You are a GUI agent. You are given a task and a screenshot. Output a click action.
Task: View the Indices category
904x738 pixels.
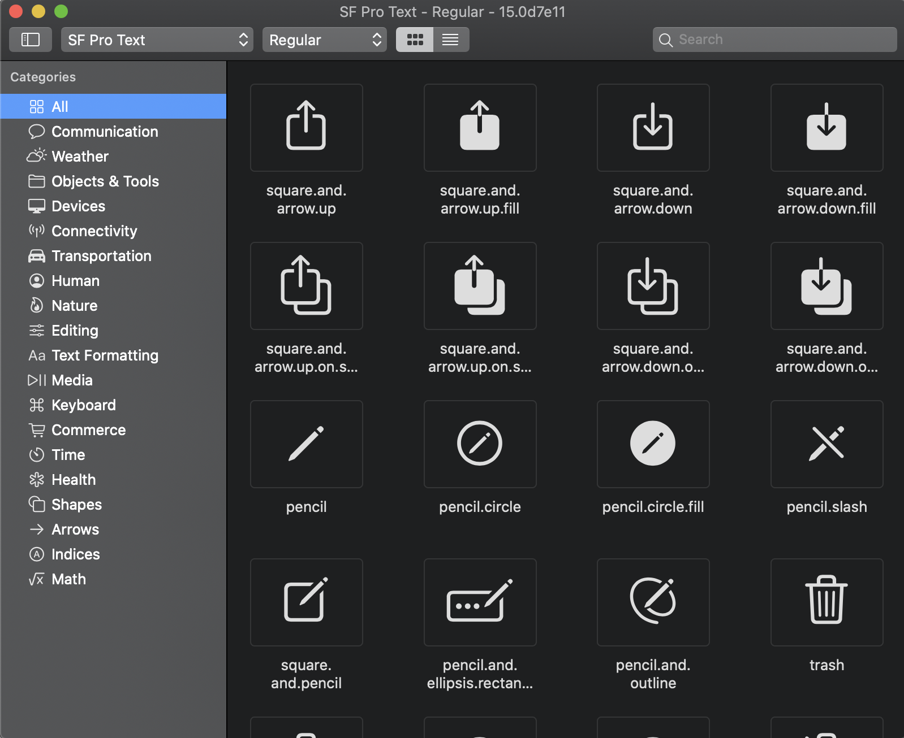tap(113, 554)
